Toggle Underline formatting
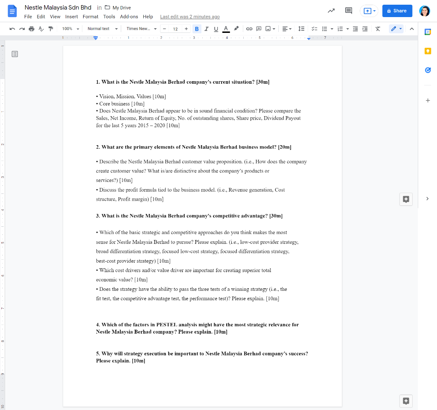Image resolution: width=437 pixels, height=410 pixels. click(216, 29)
